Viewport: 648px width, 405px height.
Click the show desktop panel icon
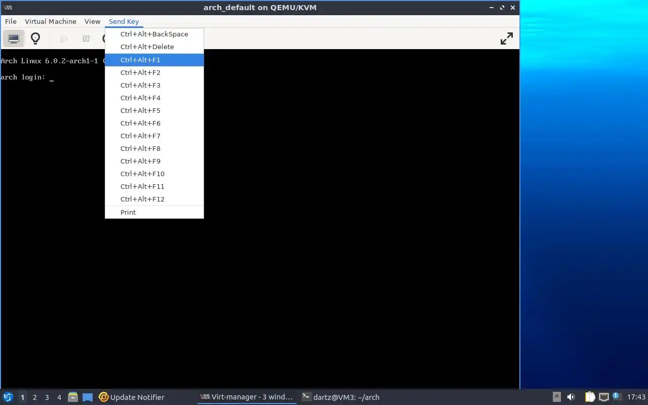tap(88, 397)
